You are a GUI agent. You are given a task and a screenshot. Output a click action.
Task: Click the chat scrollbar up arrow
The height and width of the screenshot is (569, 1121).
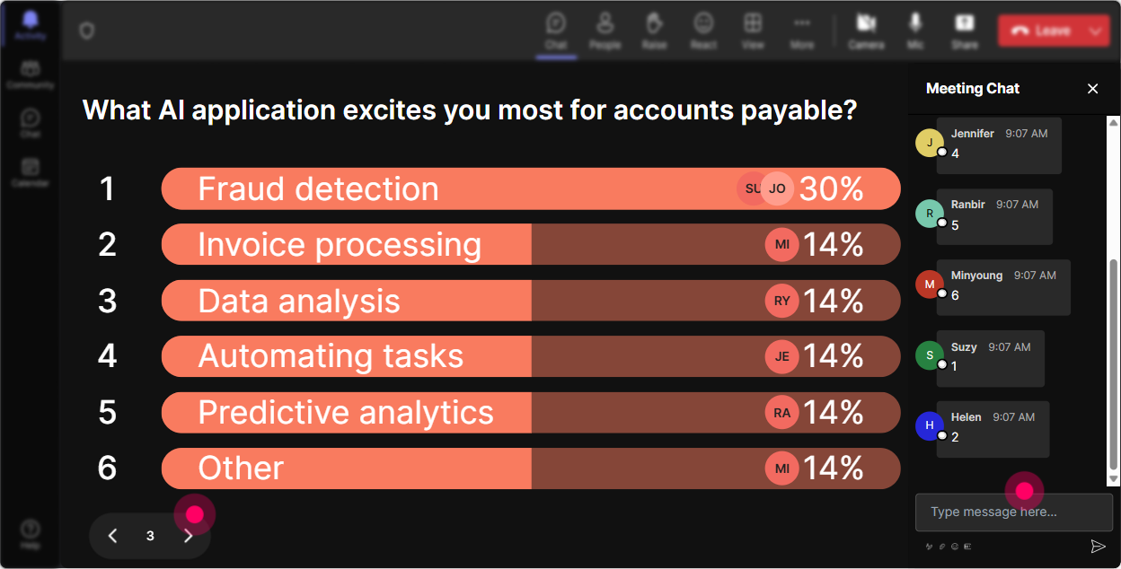coord(1114,121)
